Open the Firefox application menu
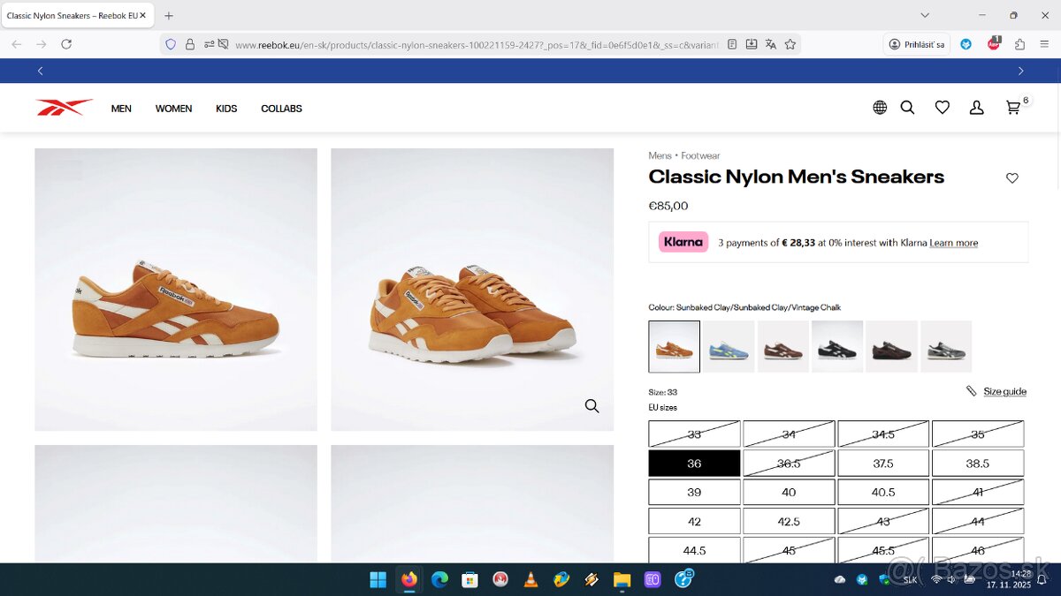This screenshot has width=1061, height=596. coord(1044,43)
